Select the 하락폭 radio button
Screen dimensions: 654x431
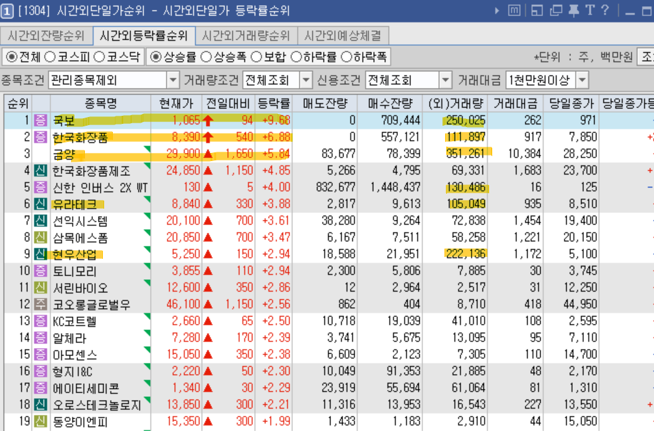(x=346, y=57)
